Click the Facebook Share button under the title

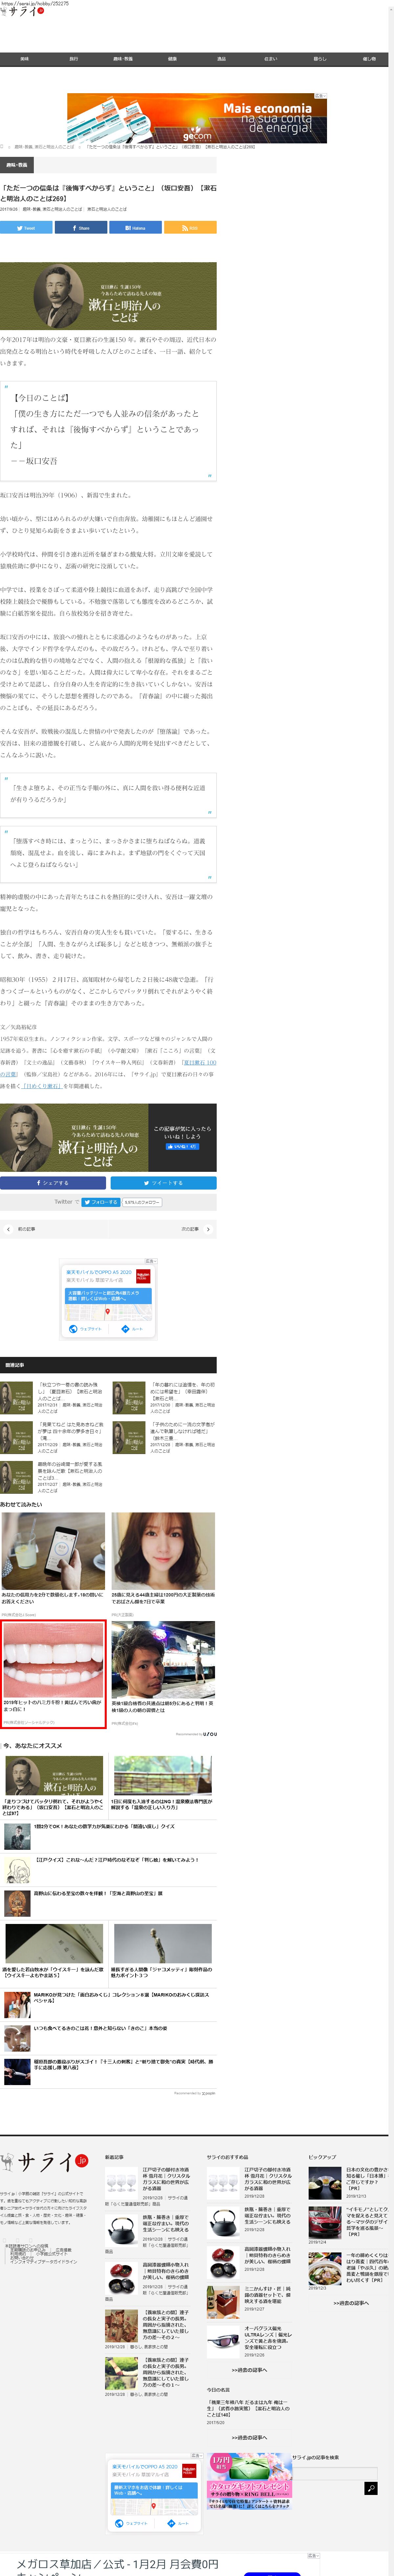81,228
